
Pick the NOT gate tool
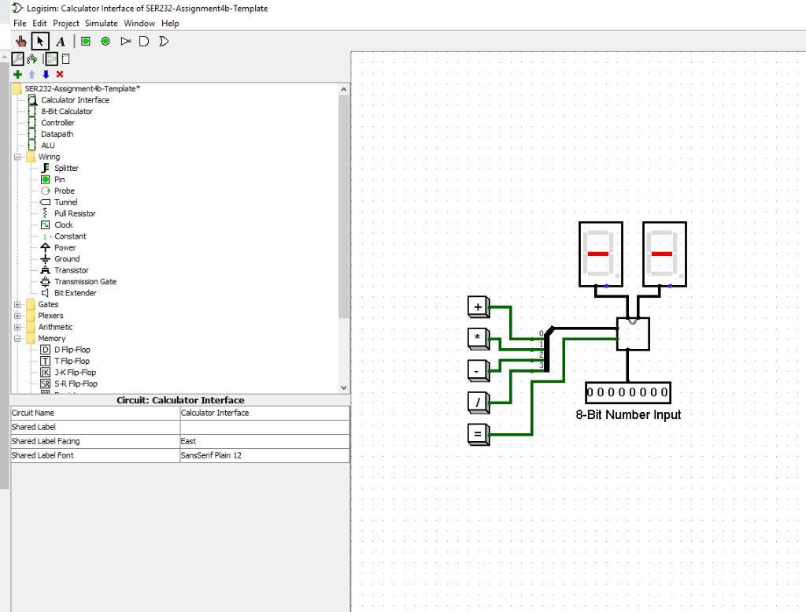125,41
